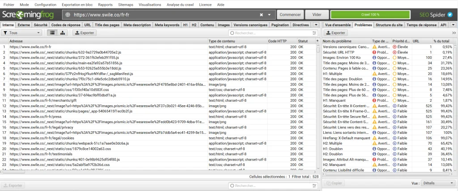Viewport: 458px width, 191px height.
Task: Open the Vue Détails dropdown
Action: pos(437,183)
